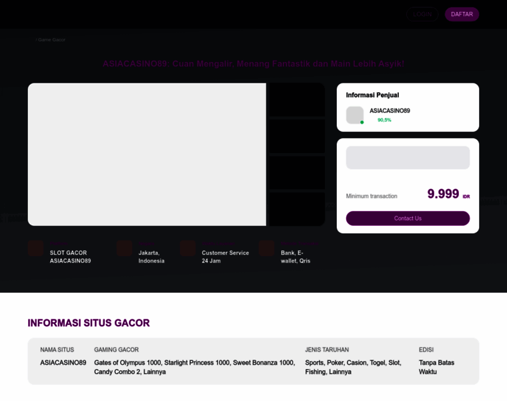Click the Gates of Olympus 1000 games list
Viewport: 507px width, 401px height.
click(194, 367)
